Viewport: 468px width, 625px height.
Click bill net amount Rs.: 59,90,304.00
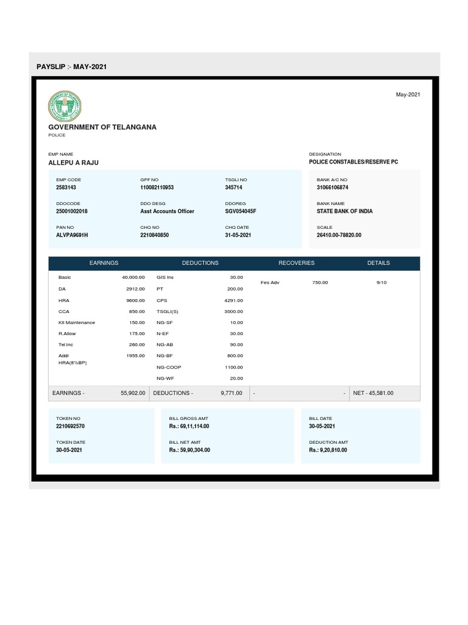pos(190,450)
